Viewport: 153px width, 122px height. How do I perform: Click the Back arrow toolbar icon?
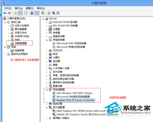pos(5,13)
